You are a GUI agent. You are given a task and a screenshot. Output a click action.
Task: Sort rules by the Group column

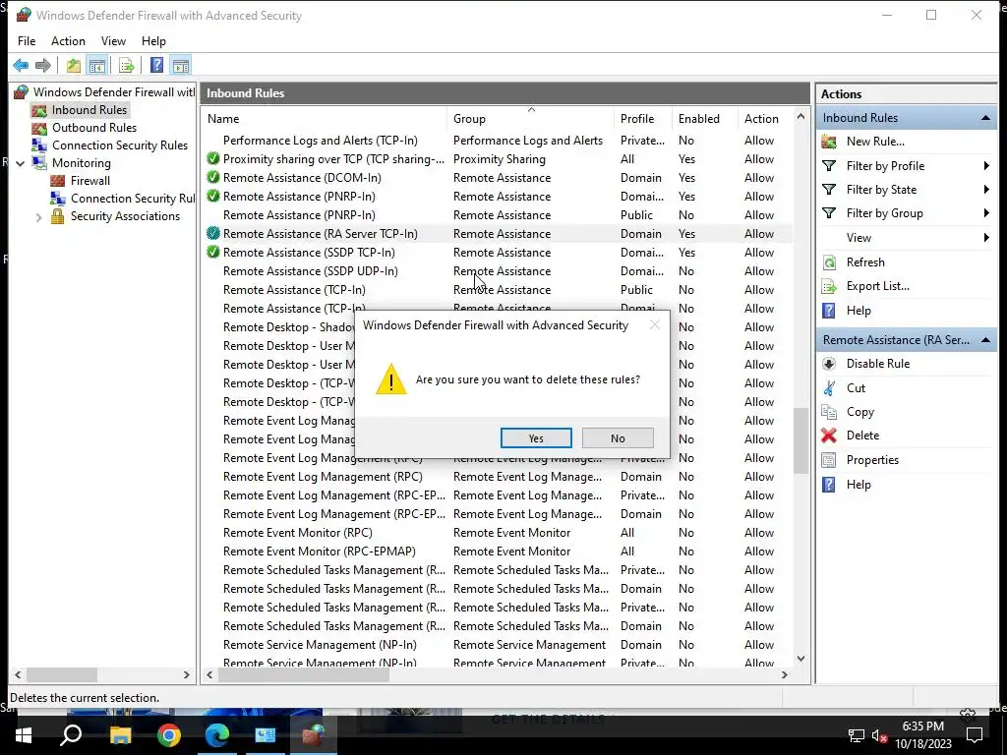(530, 119)
